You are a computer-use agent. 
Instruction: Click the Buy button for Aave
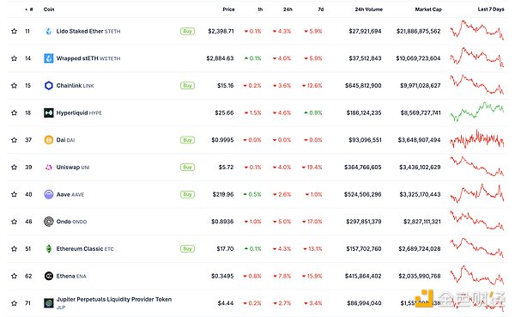coord(187,194)
